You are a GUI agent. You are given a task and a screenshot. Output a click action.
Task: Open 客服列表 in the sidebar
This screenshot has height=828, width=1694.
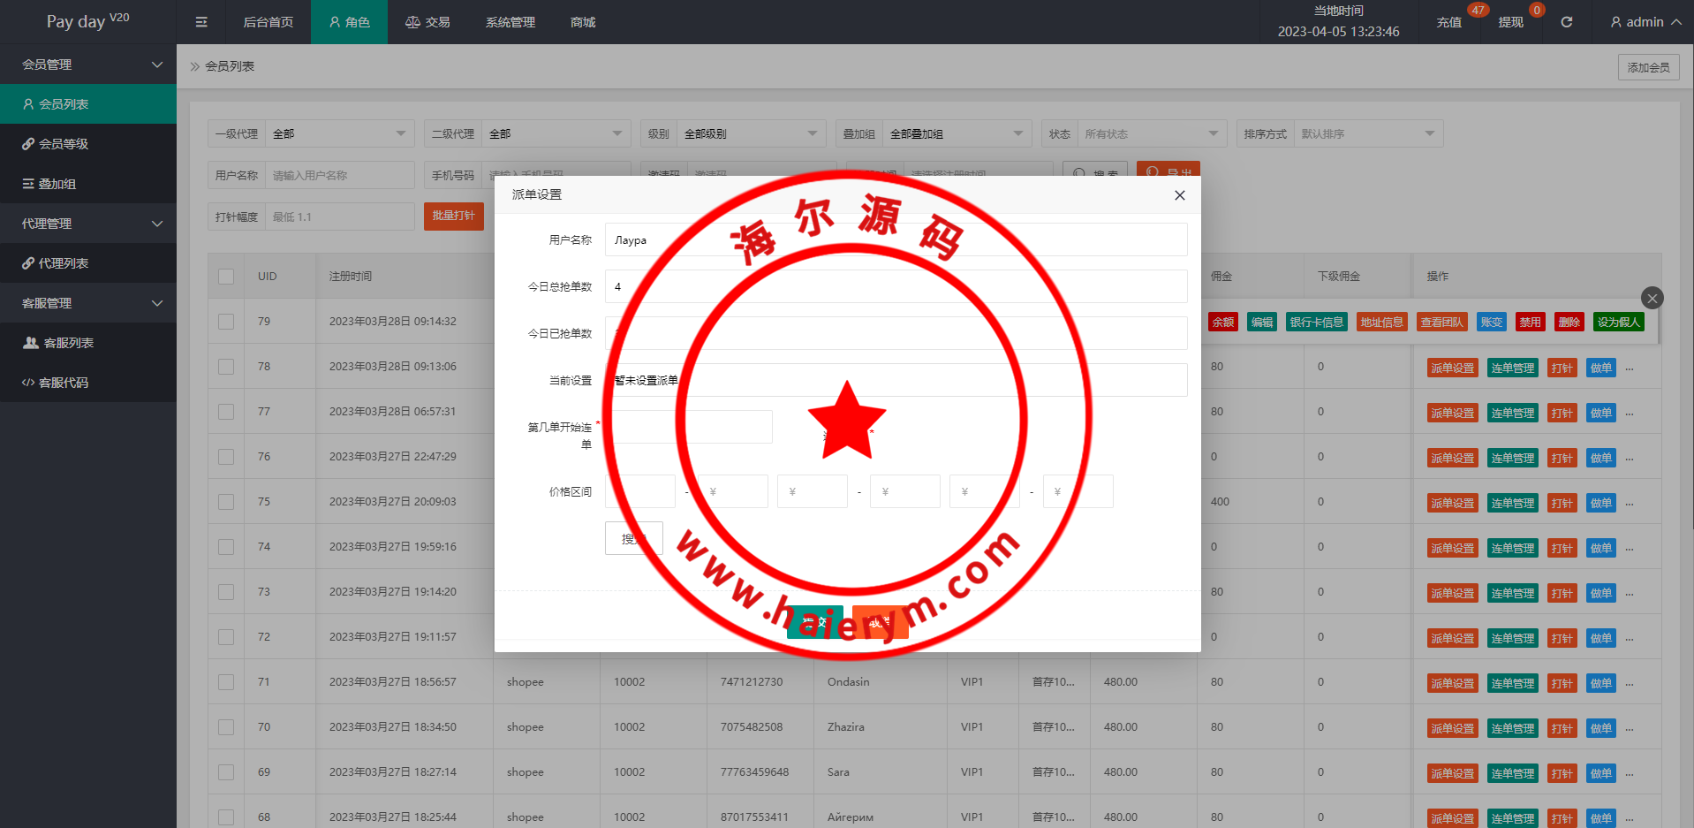click(x=88, y=343)
